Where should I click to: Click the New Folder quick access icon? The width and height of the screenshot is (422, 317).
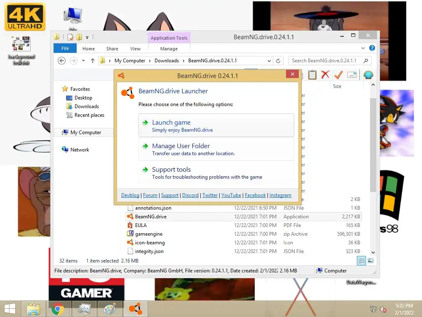click(x=80, y=37)
